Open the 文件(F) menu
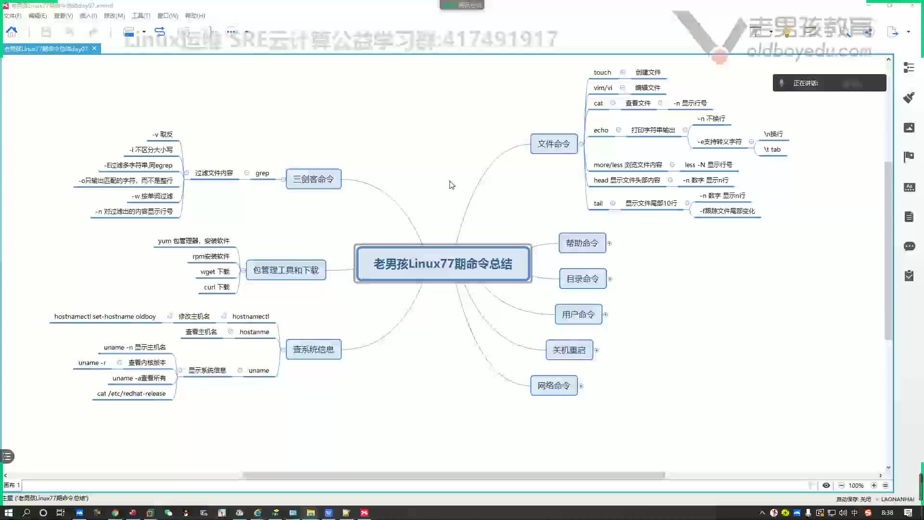The width and height of the screenshot is (924, 520). point(13,16)
